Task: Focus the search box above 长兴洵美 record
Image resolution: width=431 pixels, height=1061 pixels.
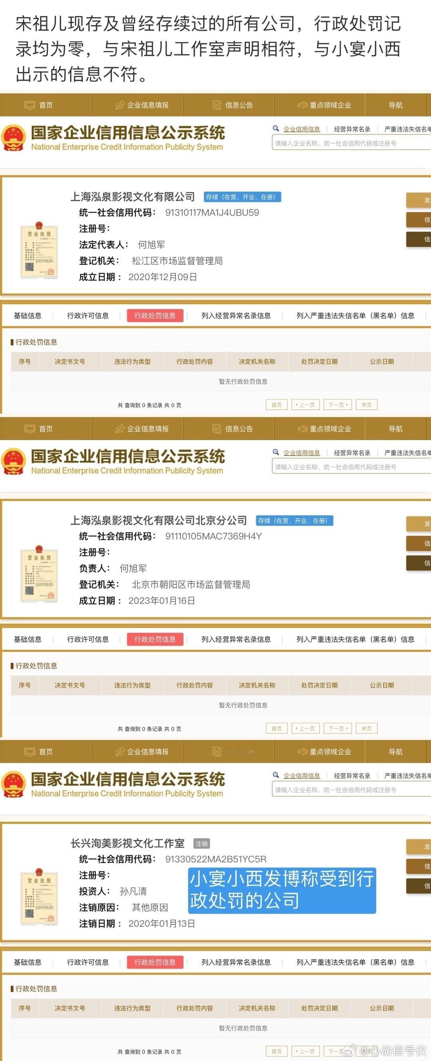Action: (x=351, y=790)
